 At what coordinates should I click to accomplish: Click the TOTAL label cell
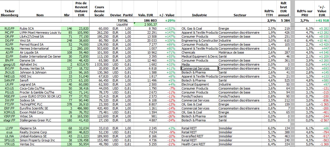[123, 21]
